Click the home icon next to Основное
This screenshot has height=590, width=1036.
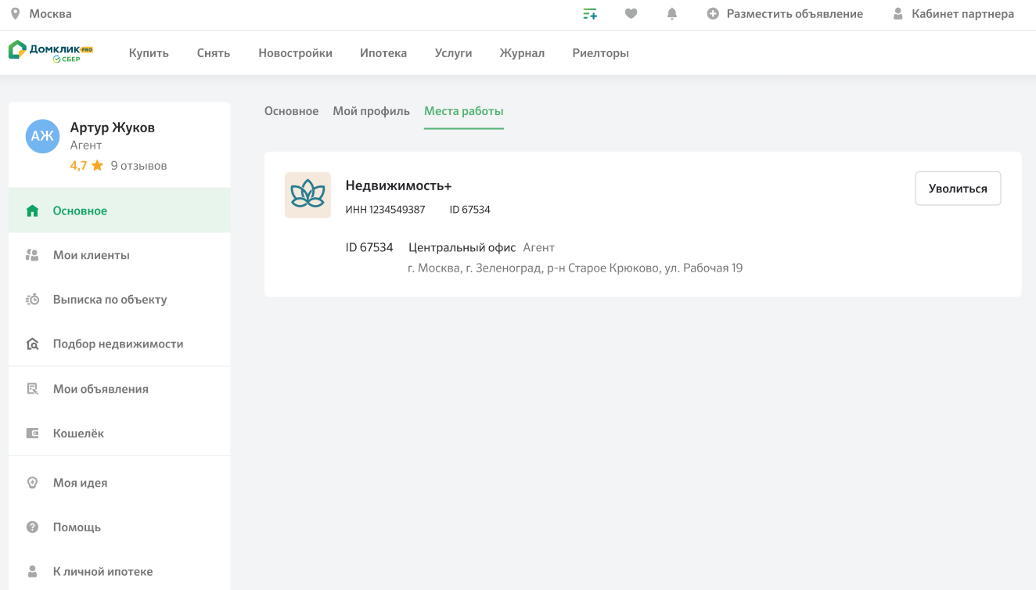coord(32,210)
